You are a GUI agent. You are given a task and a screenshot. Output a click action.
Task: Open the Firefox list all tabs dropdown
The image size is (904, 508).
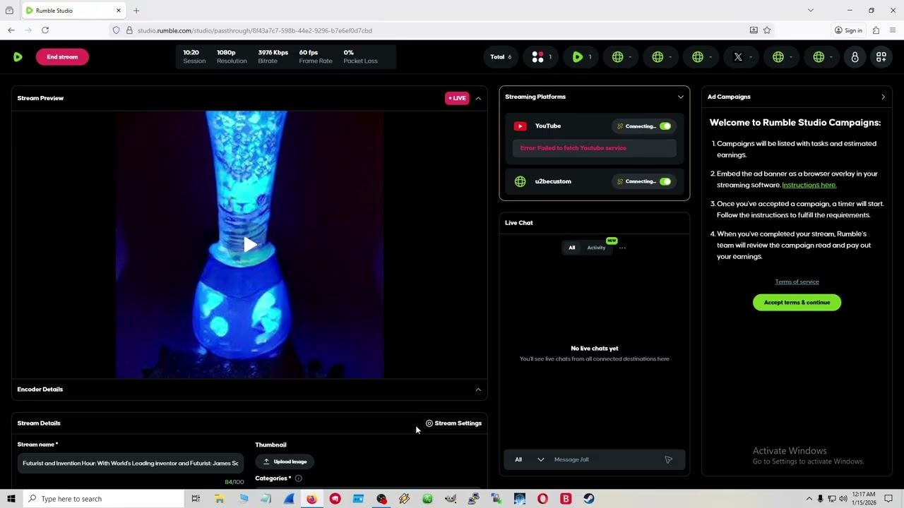pos(811,11)
